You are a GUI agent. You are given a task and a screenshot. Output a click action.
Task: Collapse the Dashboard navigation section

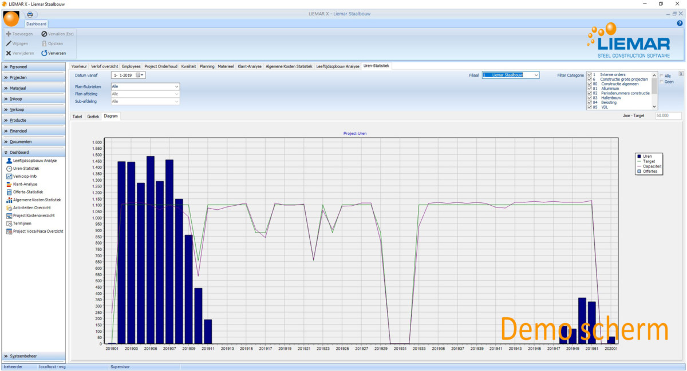pos(33,152)
